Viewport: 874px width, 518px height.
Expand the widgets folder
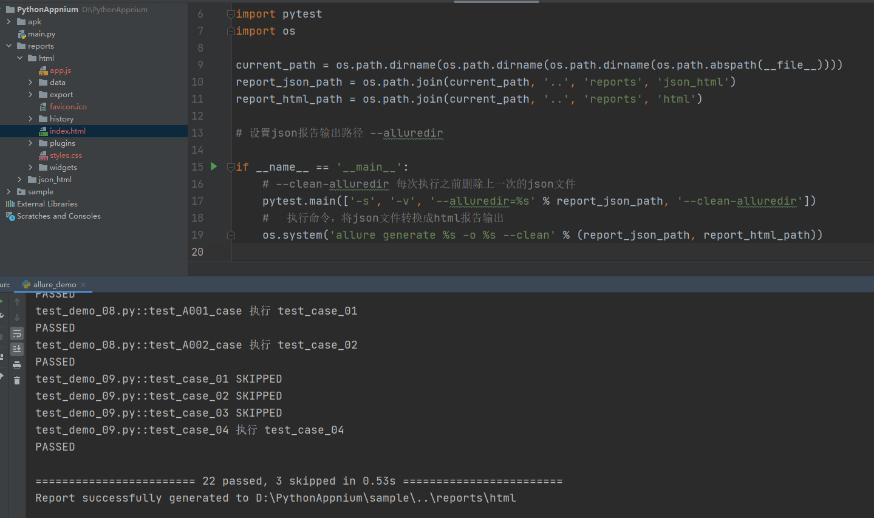point(30,168)
